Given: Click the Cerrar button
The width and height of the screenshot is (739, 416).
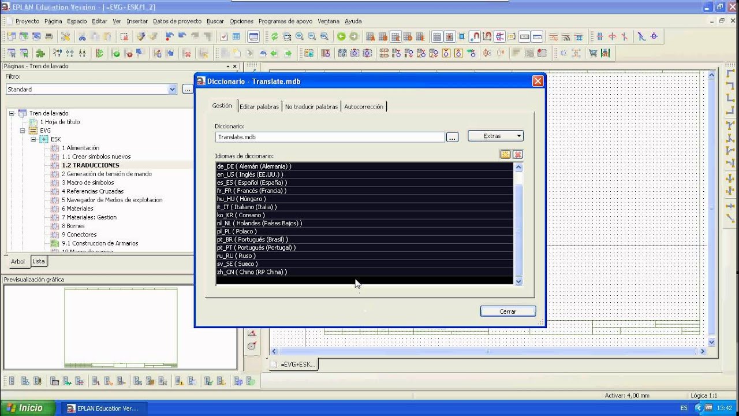Looking at the screenshot, I should click(x=508, y=311).
